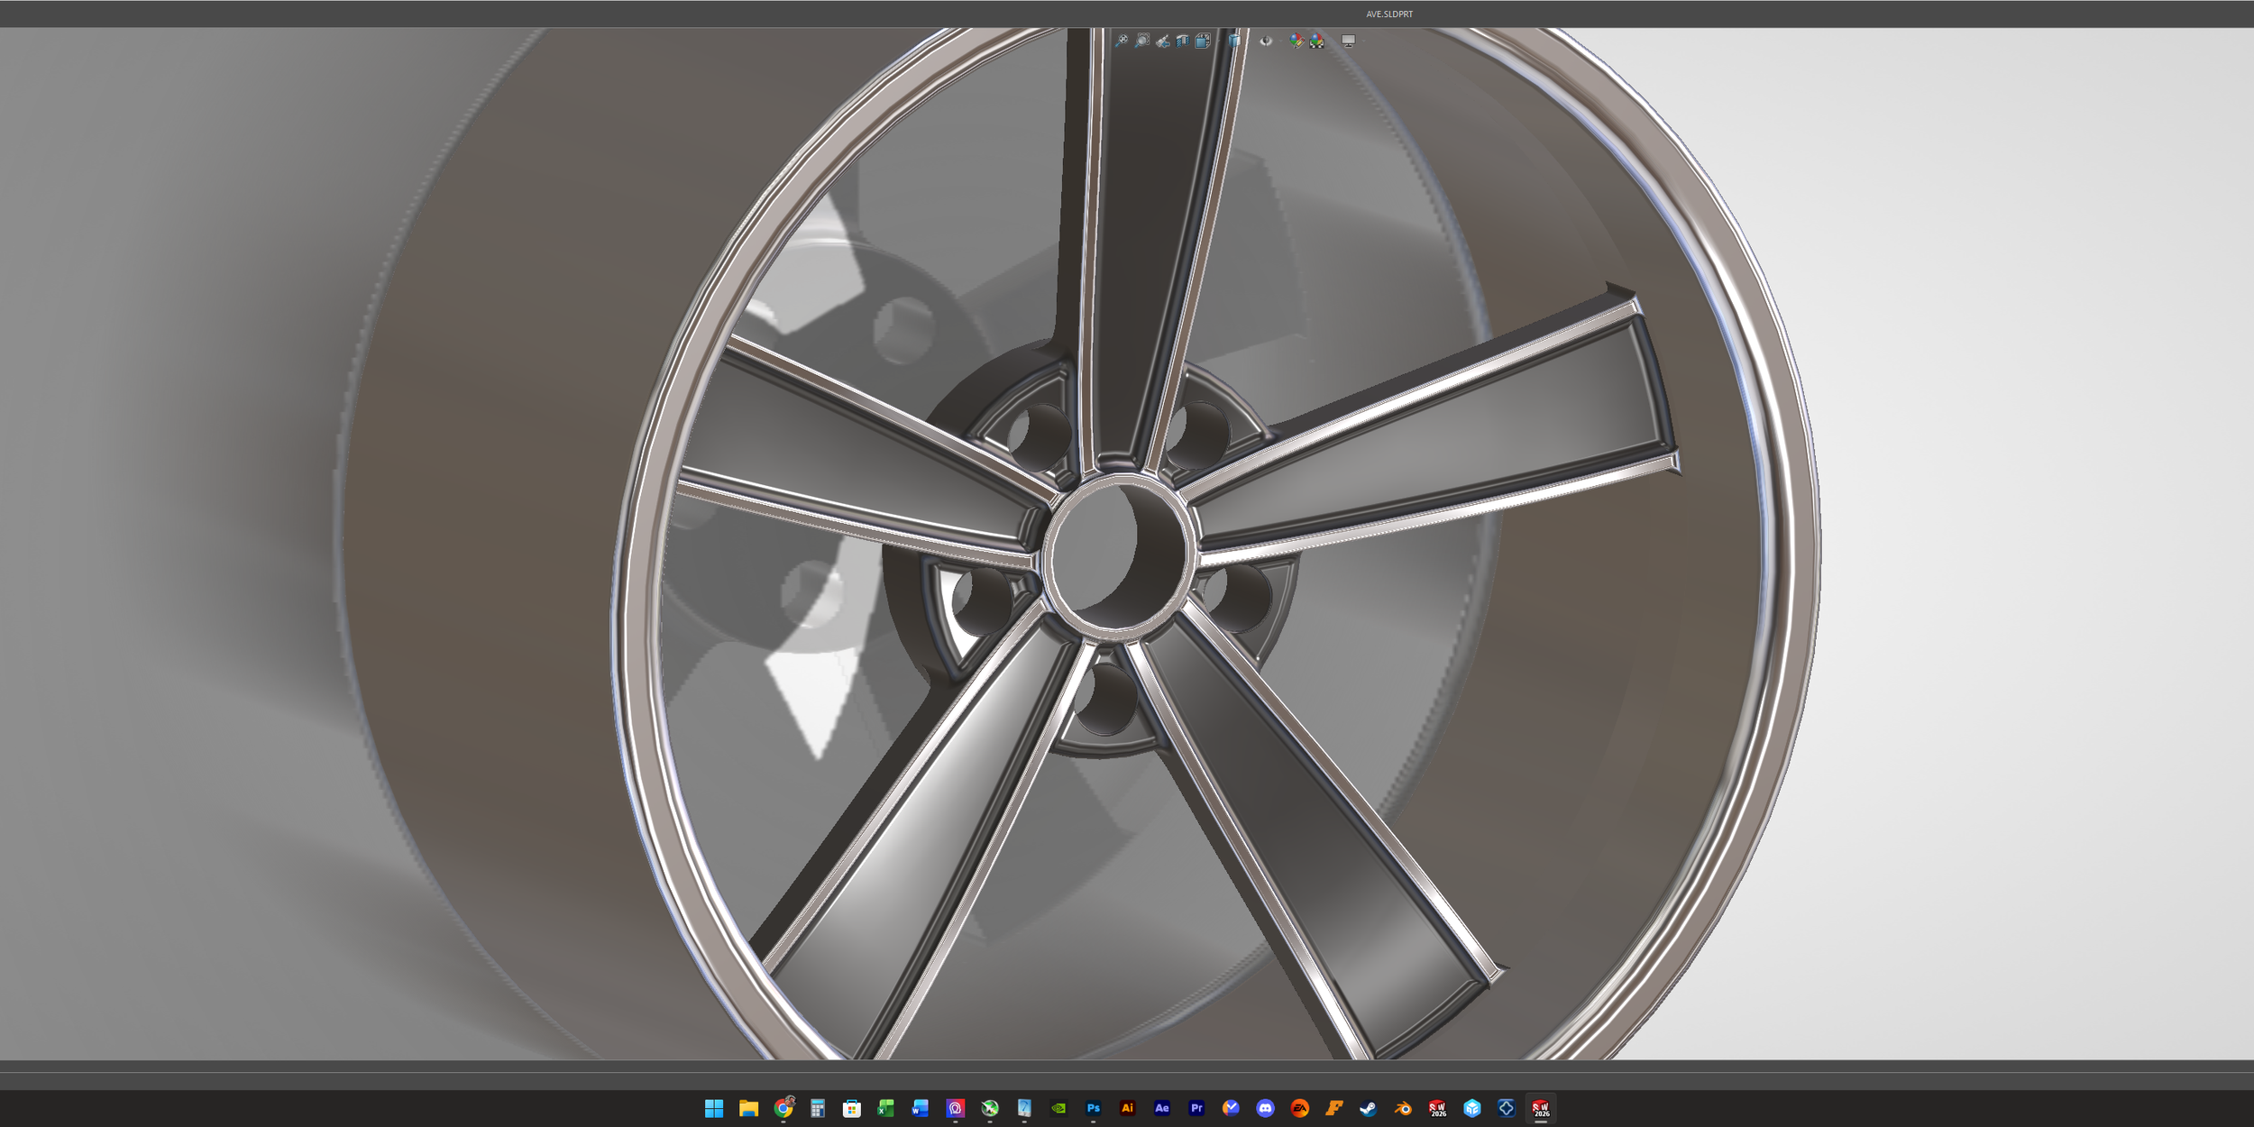2254x1127 pixels.
Task: Activate the Zoom to Area tool
Action: click(1142, 41)
